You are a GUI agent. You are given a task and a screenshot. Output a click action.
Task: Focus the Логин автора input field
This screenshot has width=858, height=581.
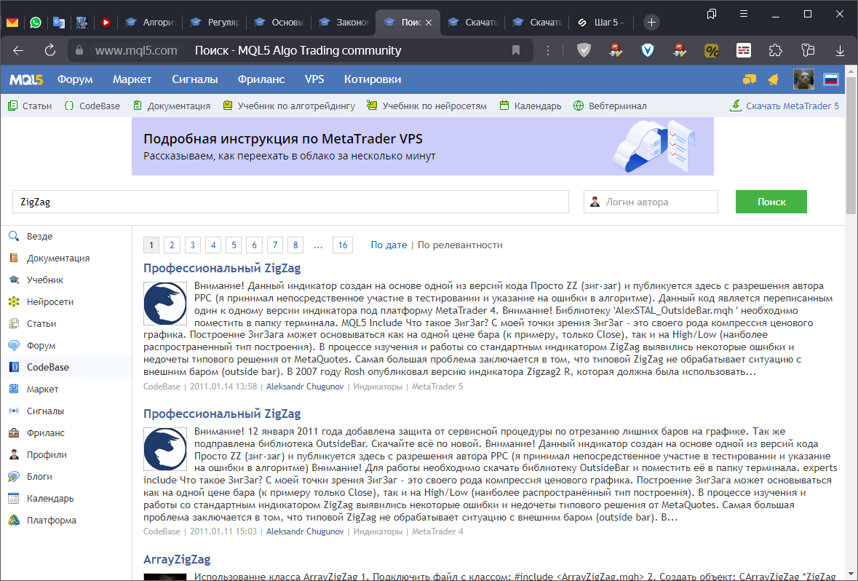point(651,202)
